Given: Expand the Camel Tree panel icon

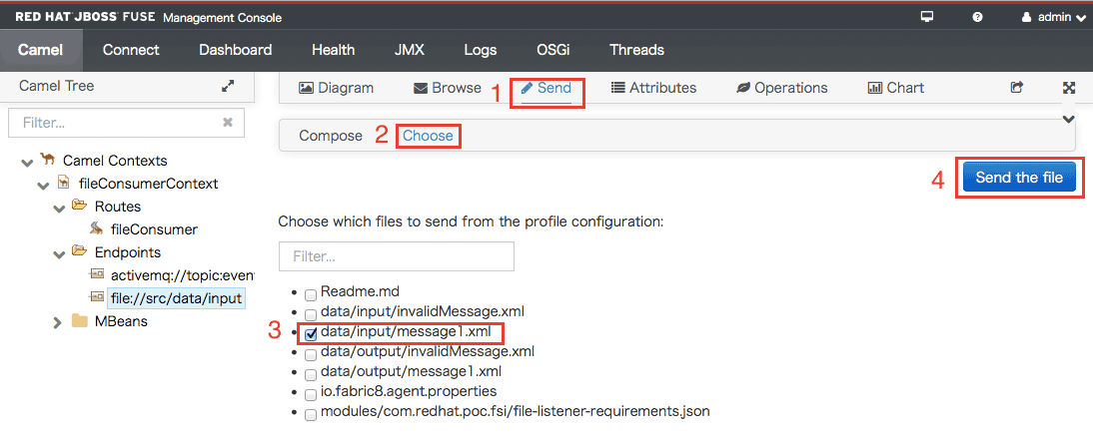Looking at the screenshot, I should click(228, 87).
